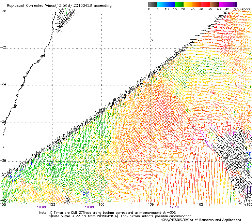Click the chart title 'Rapidscat Corrected Winds(12.5KM)'
The width and height of the screenshot is (252, 222).
(x=39, y=6)
